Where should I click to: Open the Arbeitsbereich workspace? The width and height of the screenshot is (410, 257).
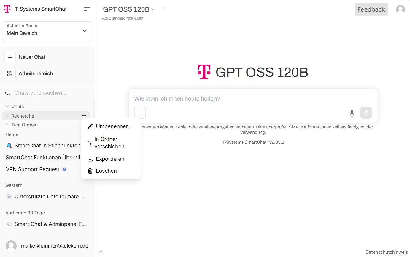click(36, 73)
